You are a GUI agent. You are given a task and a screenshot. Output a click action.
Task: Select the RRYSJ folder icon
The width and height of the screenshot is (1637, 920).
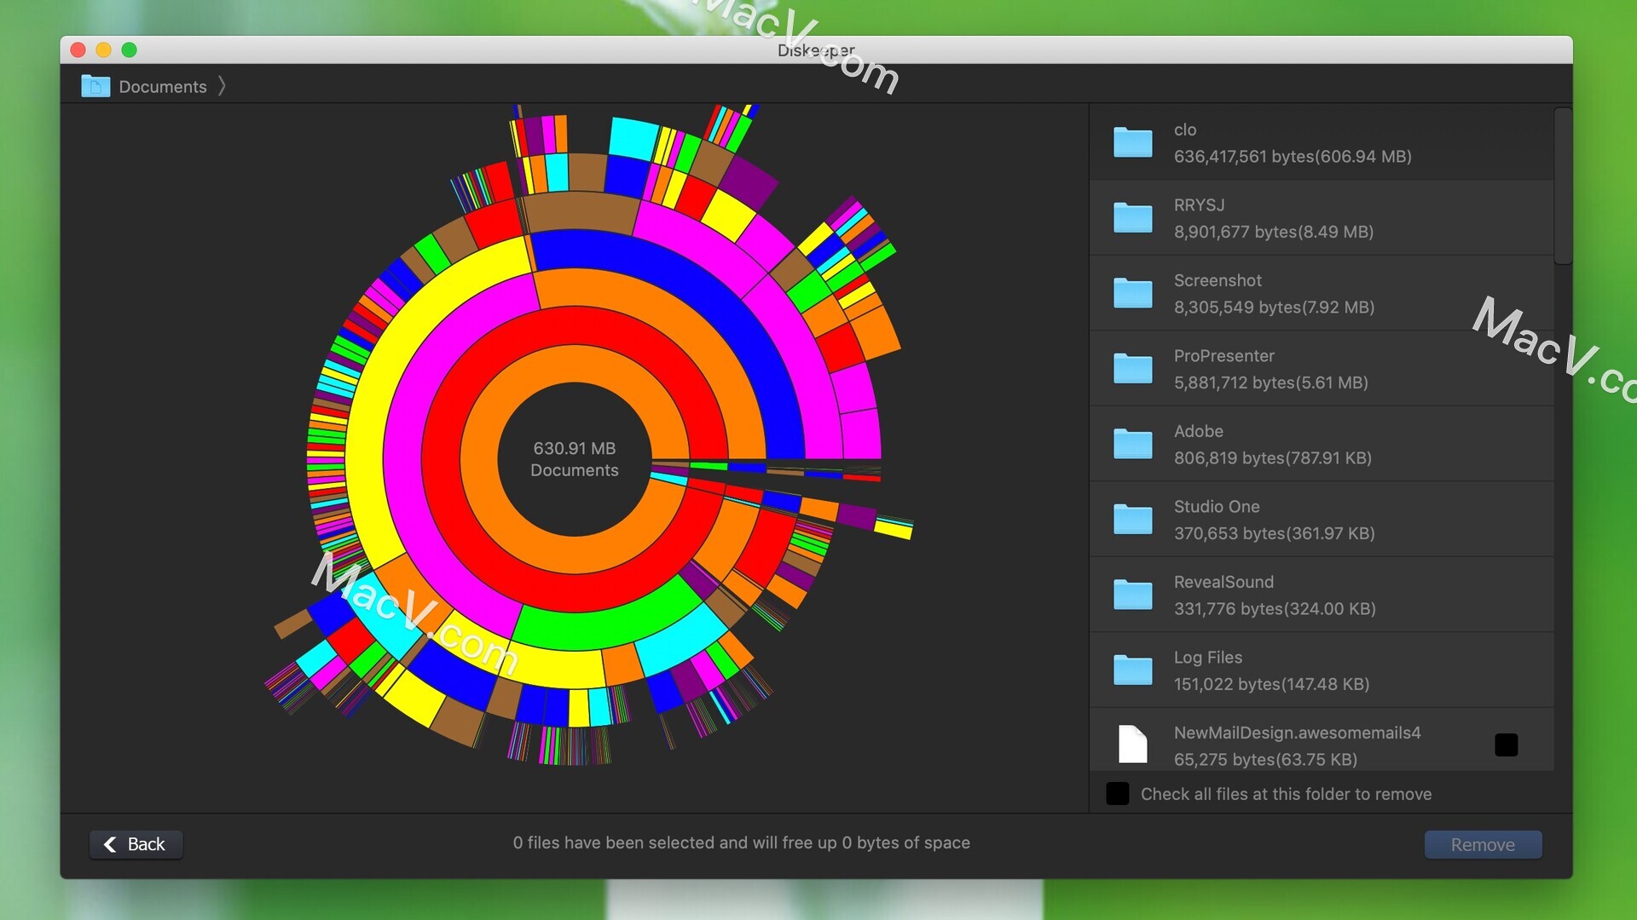tap(1133, 218)
